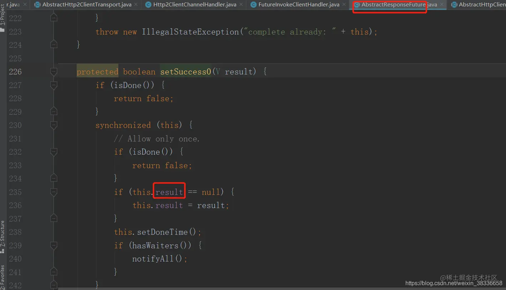This screenshot has height=290, width=506.
Task: Click line number 231 in gutter
Action: (x=15, y=139)
